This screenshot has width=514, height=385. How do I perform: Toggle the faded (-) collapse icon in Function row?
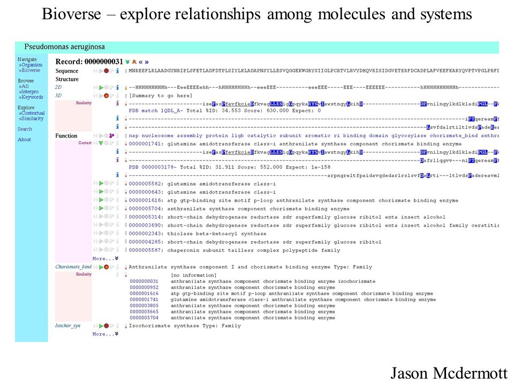(x=95, y=135)
